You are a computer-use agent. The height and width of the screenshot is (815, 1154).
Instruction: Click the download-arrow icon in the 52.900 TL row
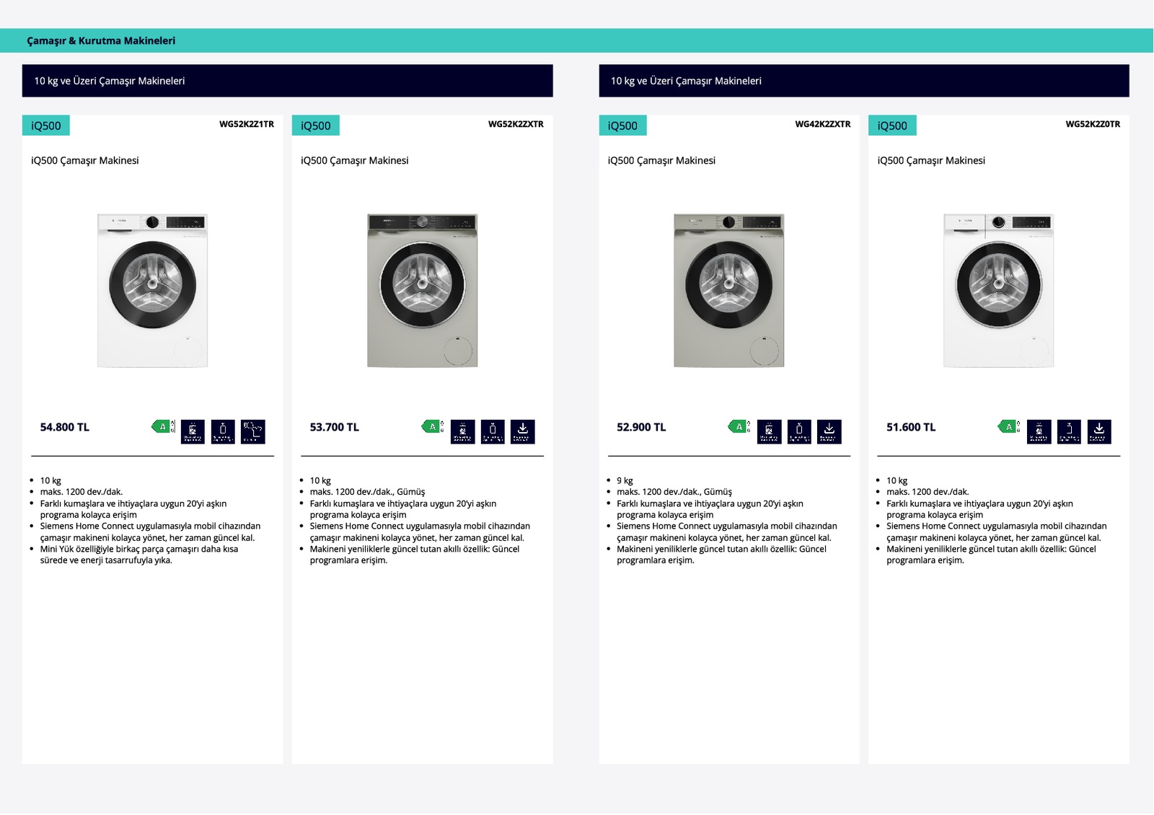(829, 431)
